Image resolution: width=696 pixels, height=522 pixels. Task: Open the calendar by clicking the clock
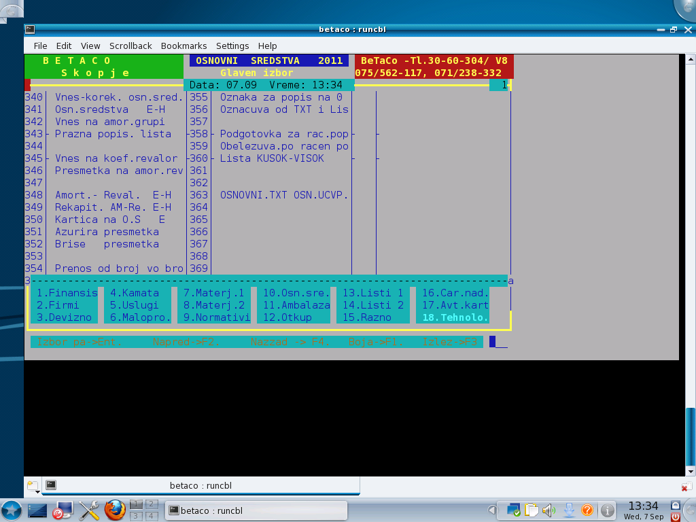(x=643, y=510)
